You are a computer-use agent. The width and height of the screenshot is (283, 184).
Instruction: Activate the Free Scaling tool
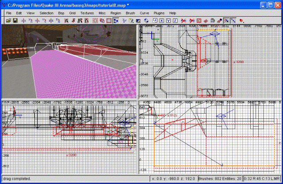(155, 21)
